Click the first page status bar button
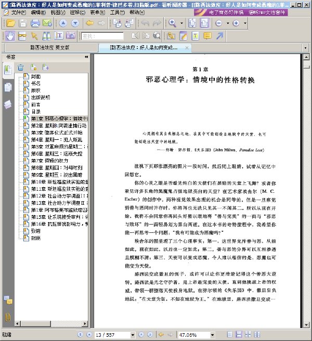The width and height of the screenshot is (312, 341). click(x=80, y=335)
